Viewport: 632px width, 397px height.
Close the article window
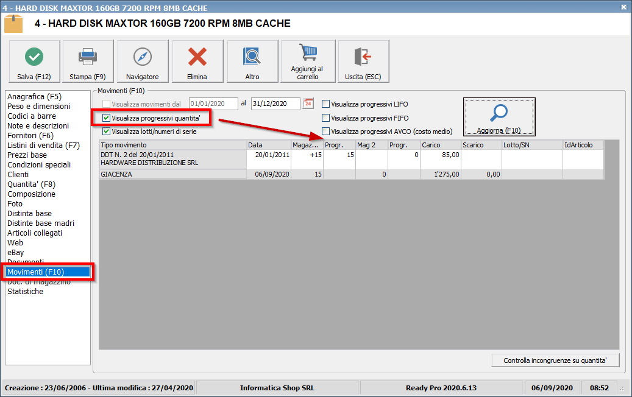(623, 7)
